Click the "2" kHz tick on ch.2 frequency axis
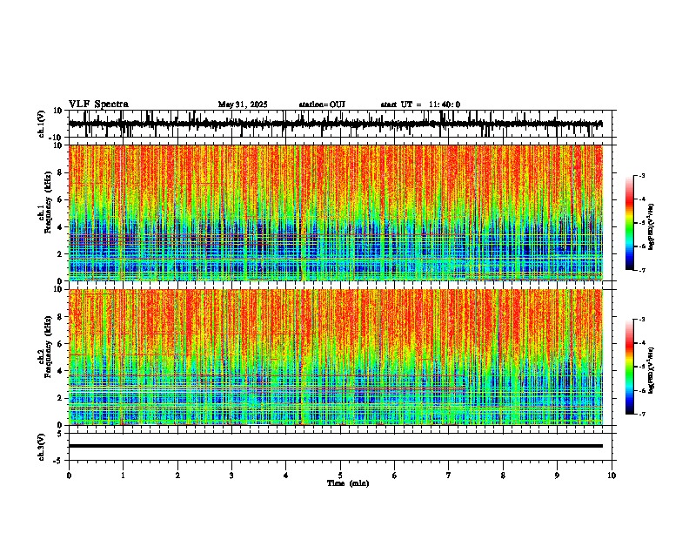 [61, 398]
